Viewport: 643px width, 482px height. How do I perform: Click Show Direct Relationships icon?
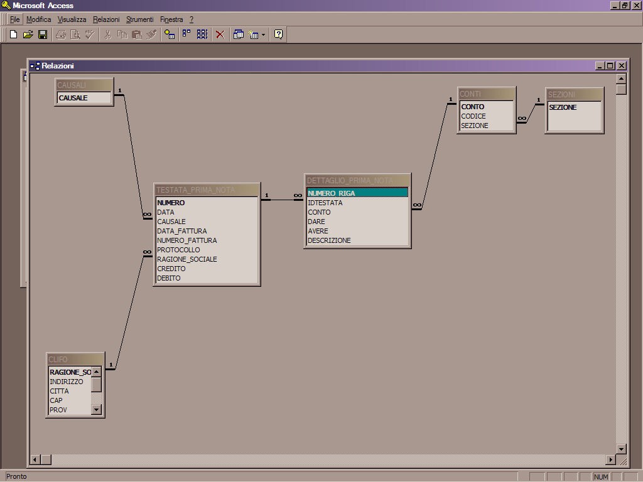[186, 35]
